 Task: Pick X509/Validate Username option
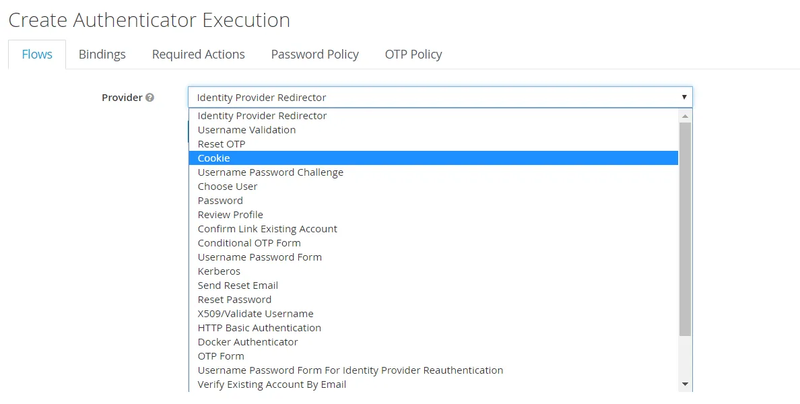point(255,314)
